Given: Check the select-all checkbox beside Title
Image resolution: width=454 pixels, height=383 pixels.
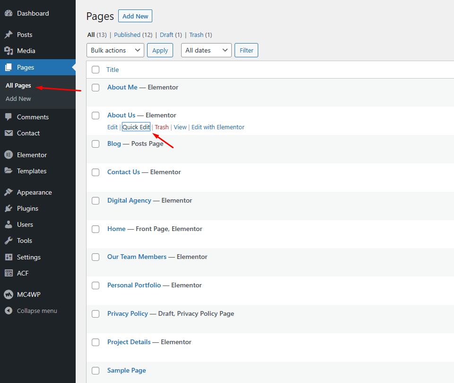Looking at the screenshot, I should 96,70.
